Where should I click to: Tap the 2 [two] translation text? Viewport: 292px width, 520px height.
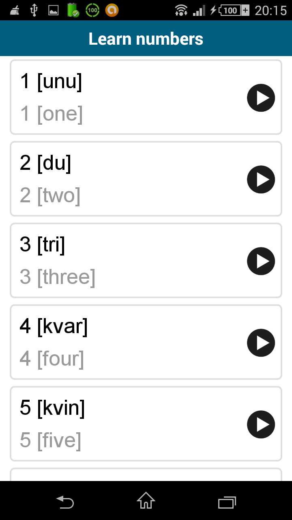tap(50, 195)
